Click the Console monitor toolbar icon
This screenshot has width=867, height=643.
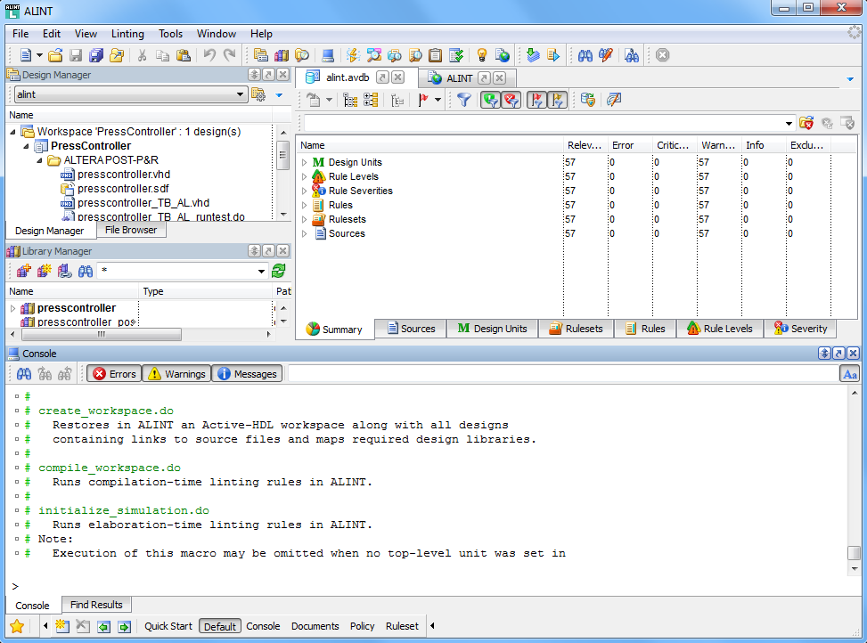click(x=328, y=55)
